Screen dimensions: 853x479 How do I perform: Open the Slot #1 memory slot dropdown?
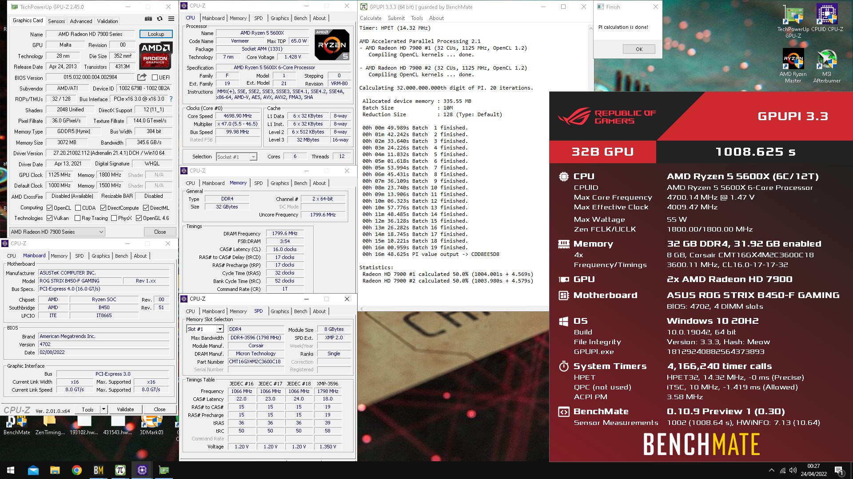point(205,329)
